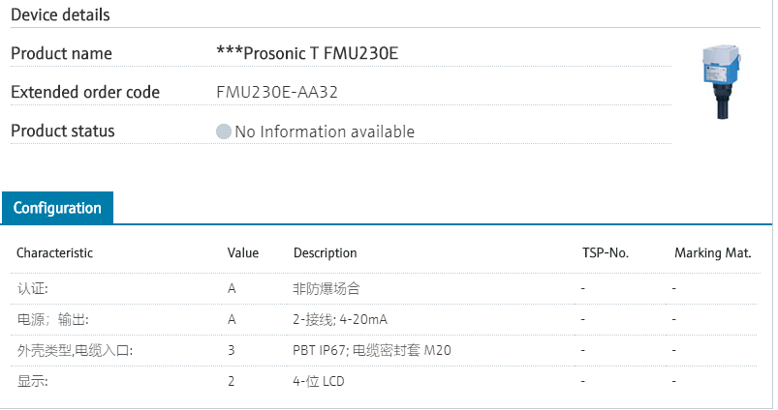Select the product name ***Prosonic T FMU230E
This screenshot has width=778, height=410.
[x=307, y=53]
